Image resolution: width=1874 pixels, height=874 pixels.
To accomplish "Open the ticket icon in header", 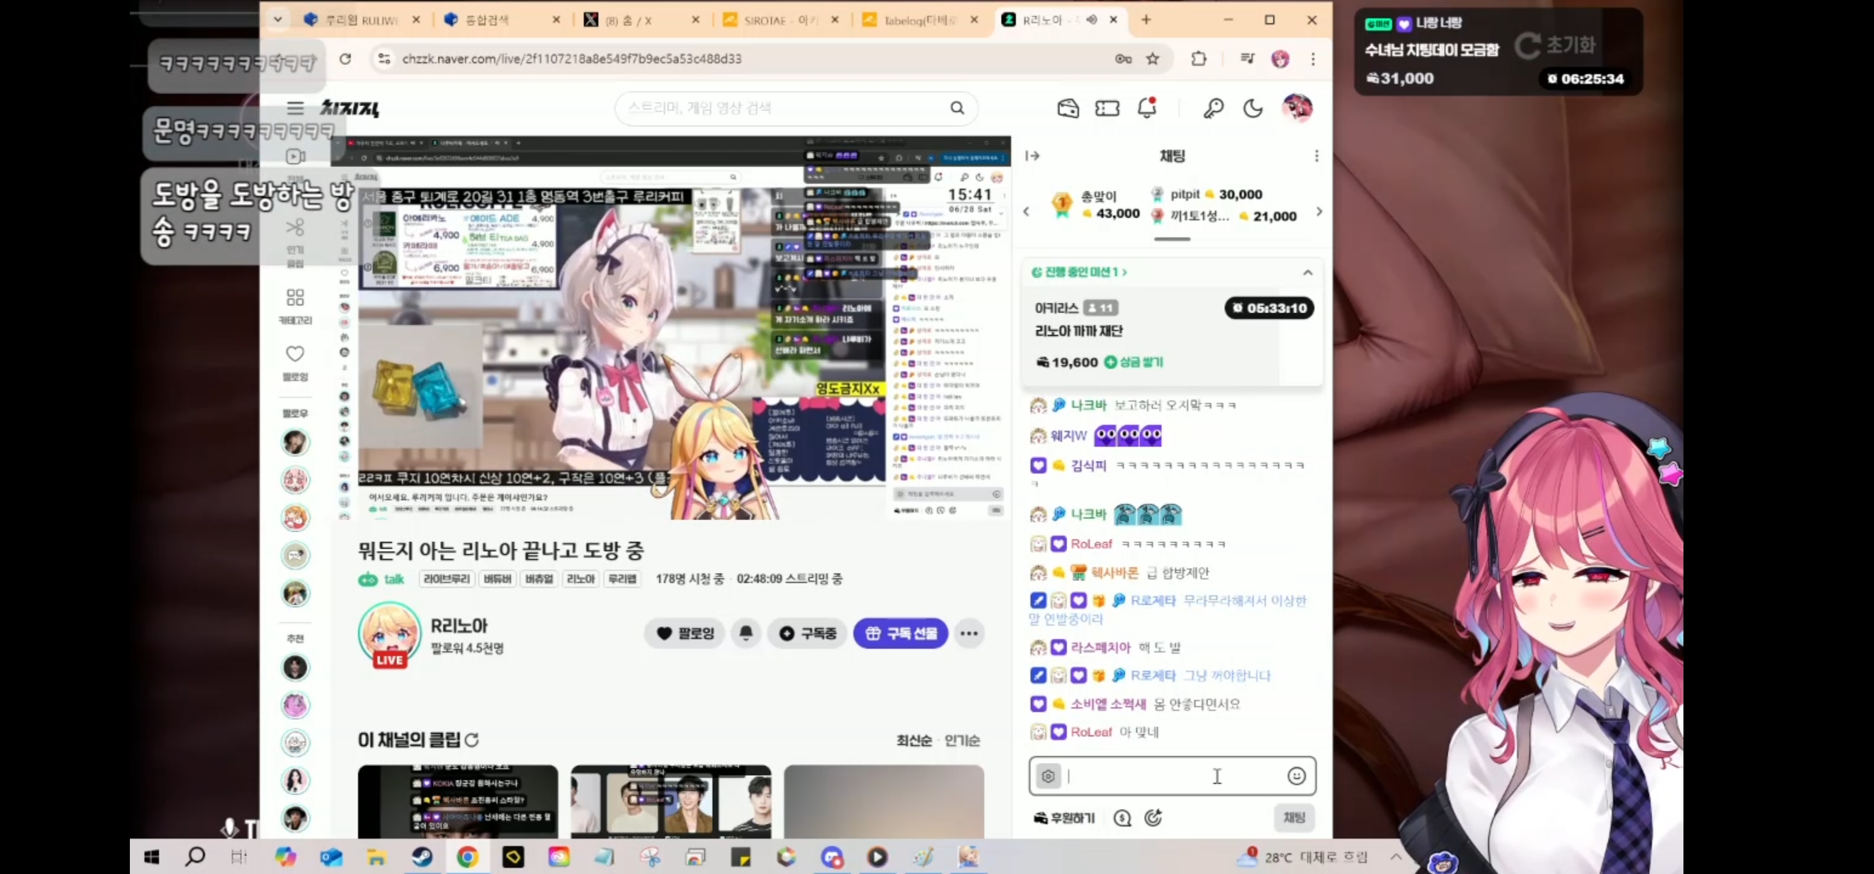I will pos(1106,109).
